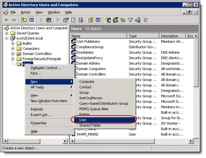Sort list by Name column header
The height and width of the screenshot is (158, 206).
click(98, 36)
